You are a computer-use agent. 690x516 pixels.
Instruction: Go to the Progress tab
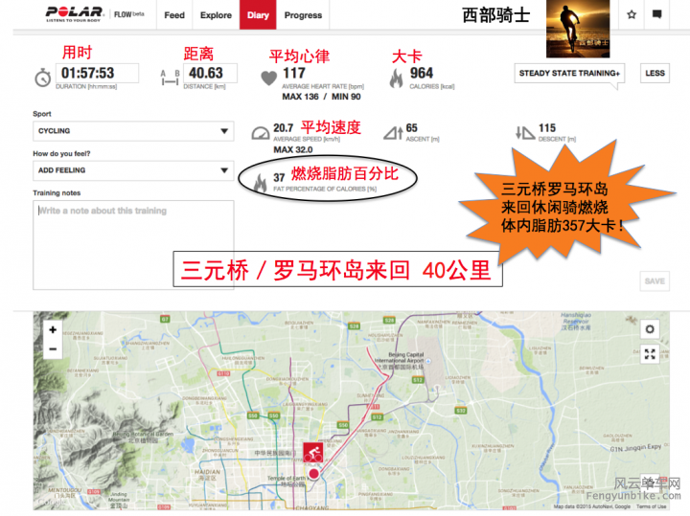coord(303,15)
